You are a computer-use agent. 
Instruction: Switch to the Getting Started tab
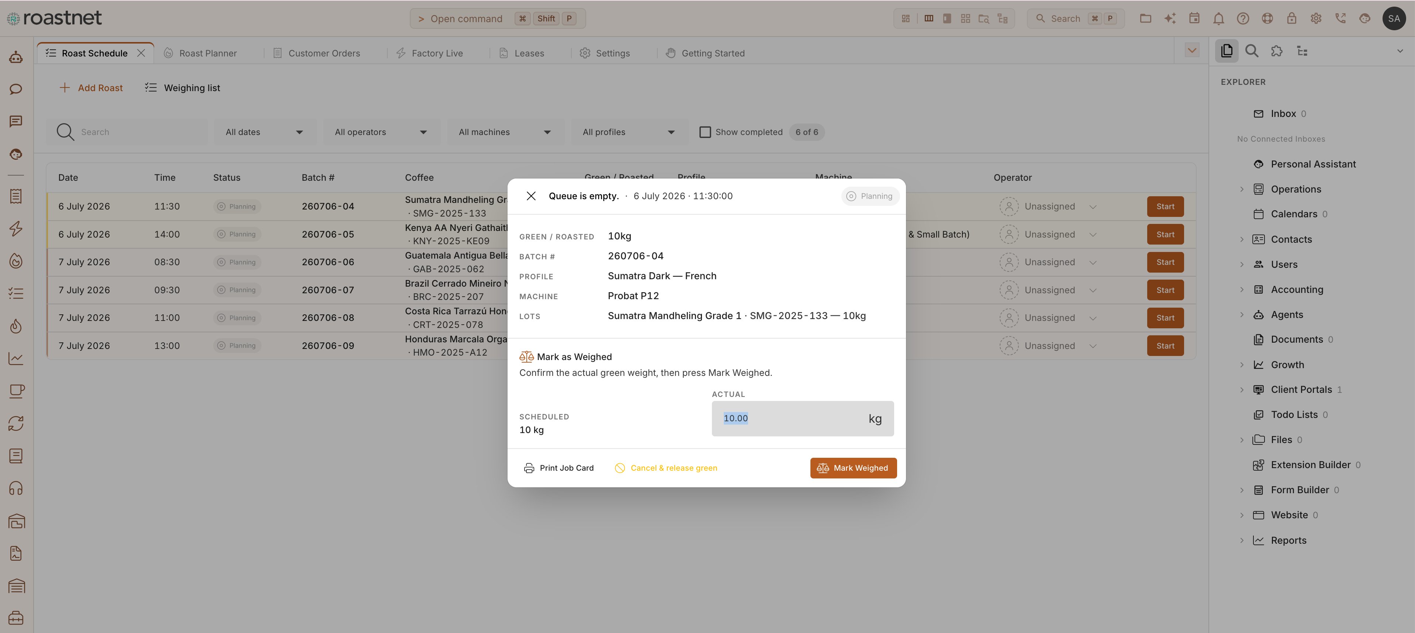705,53
